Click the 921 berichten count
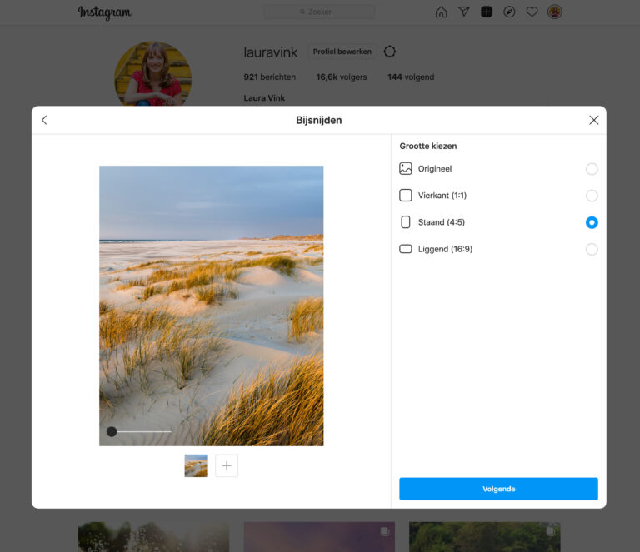 click(269, 77)
